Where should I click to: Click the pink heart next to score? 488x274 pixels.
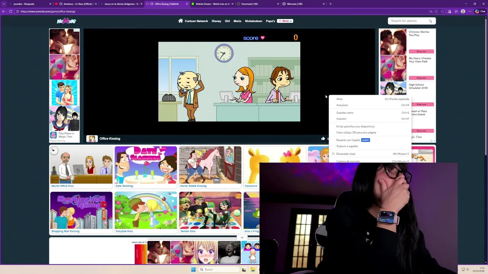tap(262, 38)
